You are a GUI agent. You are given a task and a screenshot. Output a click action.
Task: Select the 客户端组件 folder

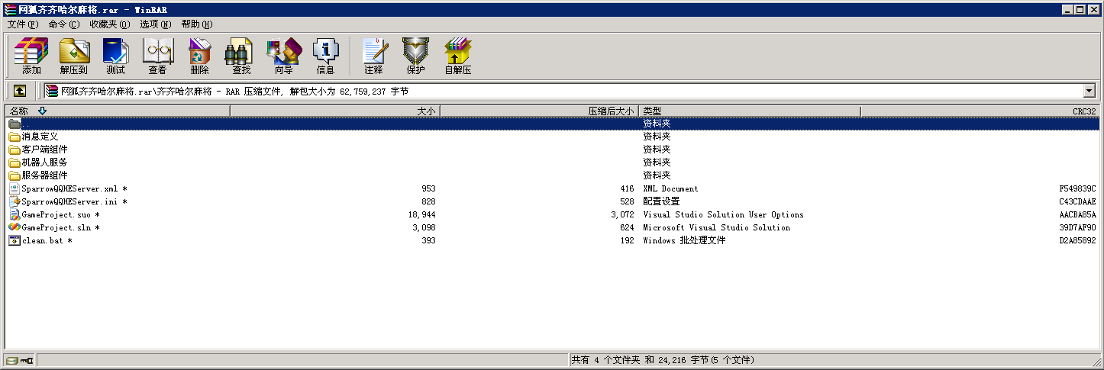(44, 150)
